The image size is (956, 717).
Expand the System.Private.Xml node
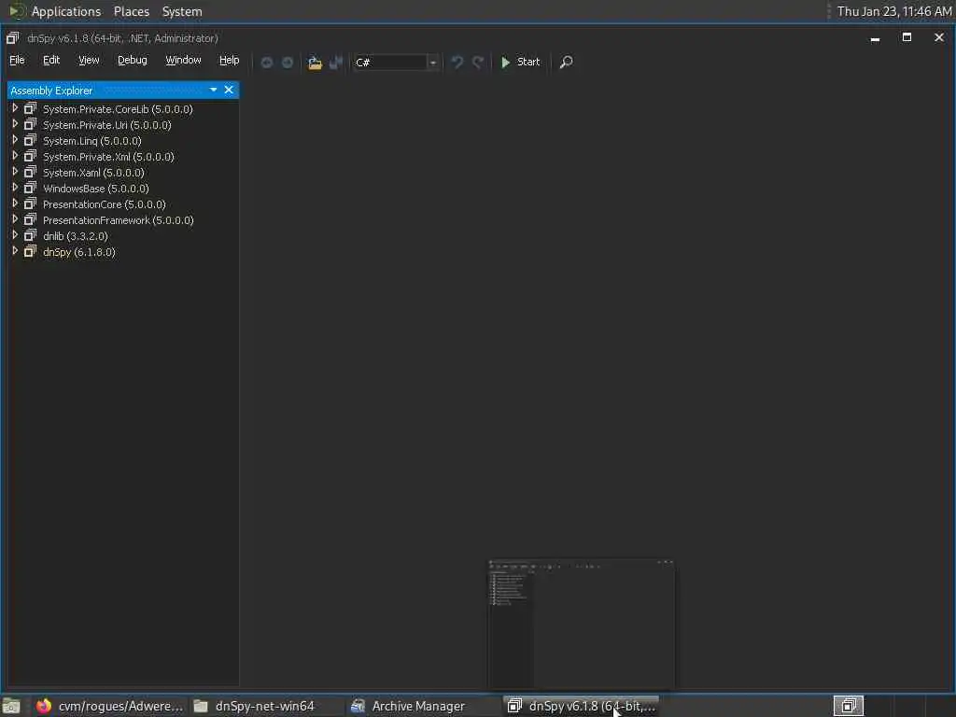point(15,156)
